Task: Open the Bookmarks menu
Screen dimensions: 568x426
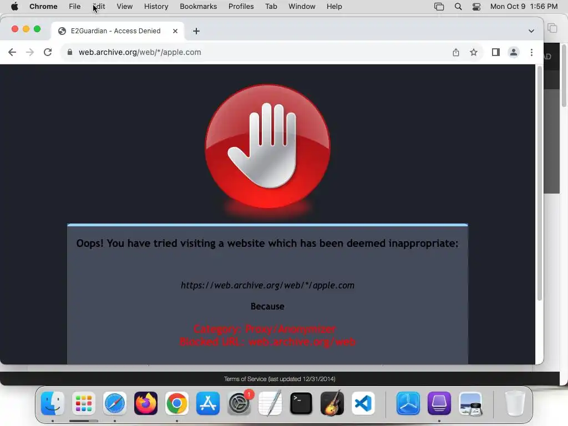Action: tap(198, 7)
